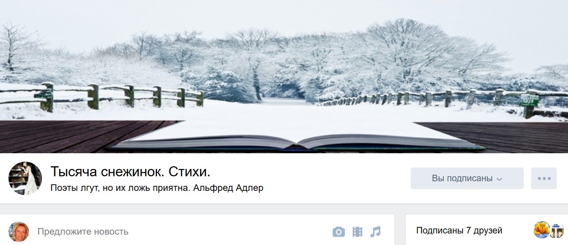Open the snowy landscape cover image

click(284, 76)
